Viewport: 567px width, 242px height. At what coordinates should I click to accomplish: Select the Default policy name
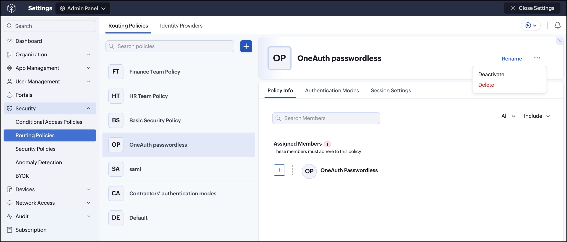tap(138, 218)
